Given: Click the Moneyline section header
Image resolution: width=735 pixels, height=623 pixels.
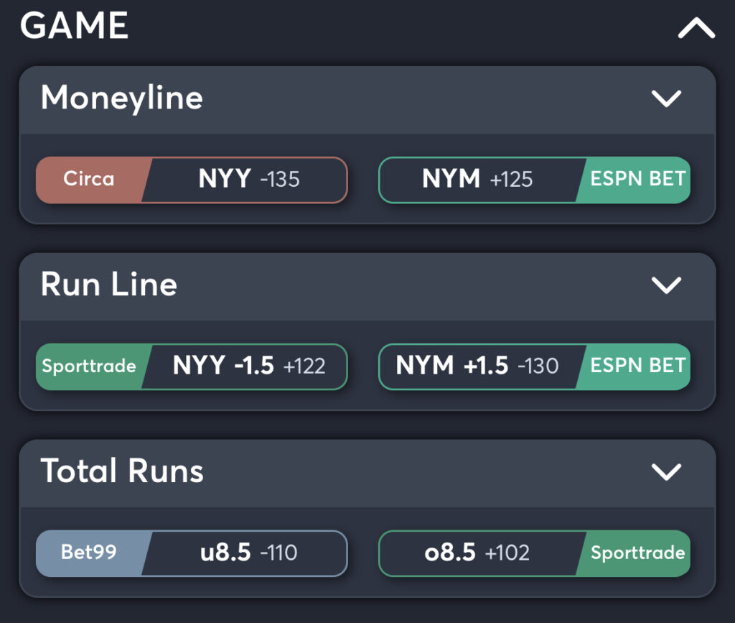Looking at the screenshot, I should pyautogui.click(x=122, y=98).
